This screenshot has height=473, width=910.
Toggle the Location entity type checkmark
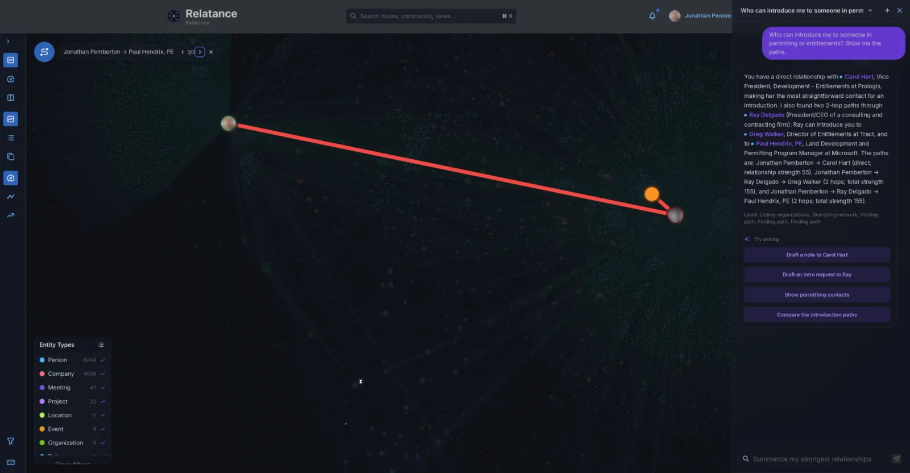(x=103, y=415)
